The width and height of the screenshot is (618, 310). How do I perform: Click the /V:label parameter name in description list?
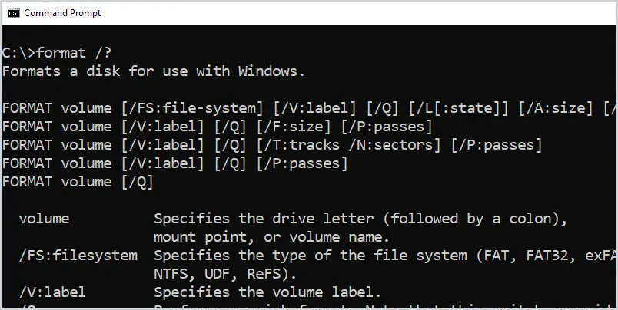pos(52,292)
